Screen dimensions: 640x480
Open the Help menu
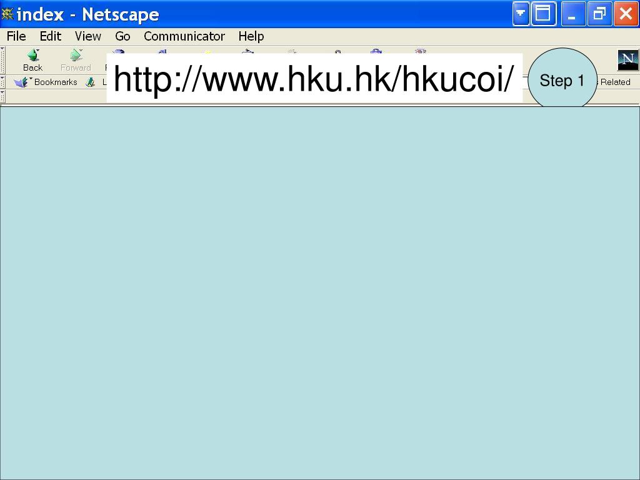[251, 36]
